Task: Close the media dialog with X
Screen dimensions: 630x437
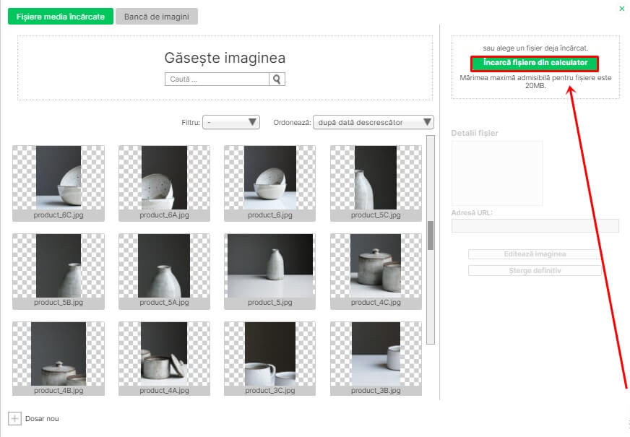Action: 622,9
